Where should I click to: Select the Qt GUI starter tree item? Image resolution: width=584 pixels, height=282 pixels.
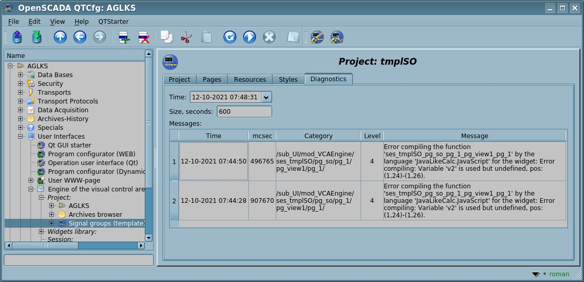tap(70, 145)
